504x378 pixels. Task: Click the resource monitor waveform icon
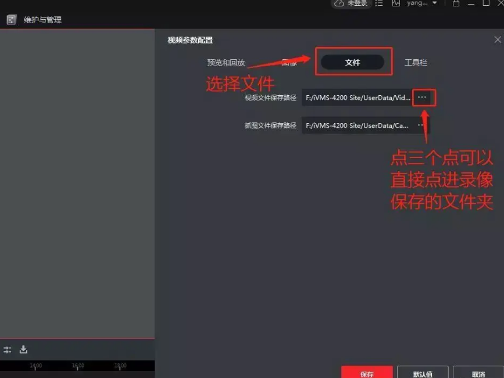(x=396, y=3)
